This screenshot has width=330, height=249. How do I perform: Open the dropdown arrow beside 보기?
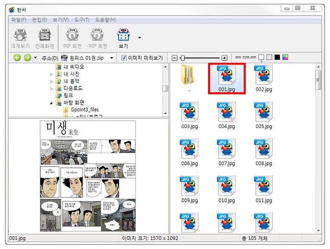point(139,38)
